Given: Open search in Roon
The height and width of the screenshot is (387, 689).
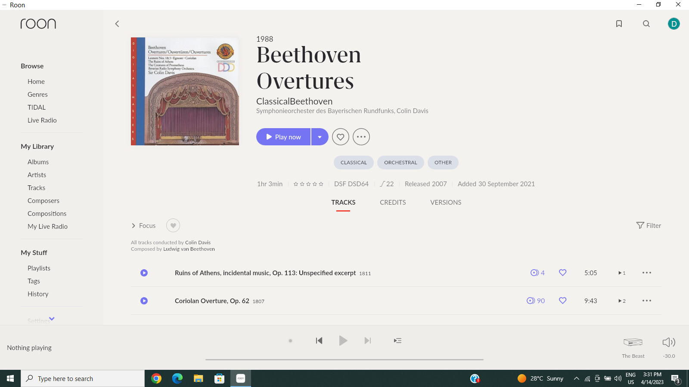Looking at the screenshot, I should [646, 24].
